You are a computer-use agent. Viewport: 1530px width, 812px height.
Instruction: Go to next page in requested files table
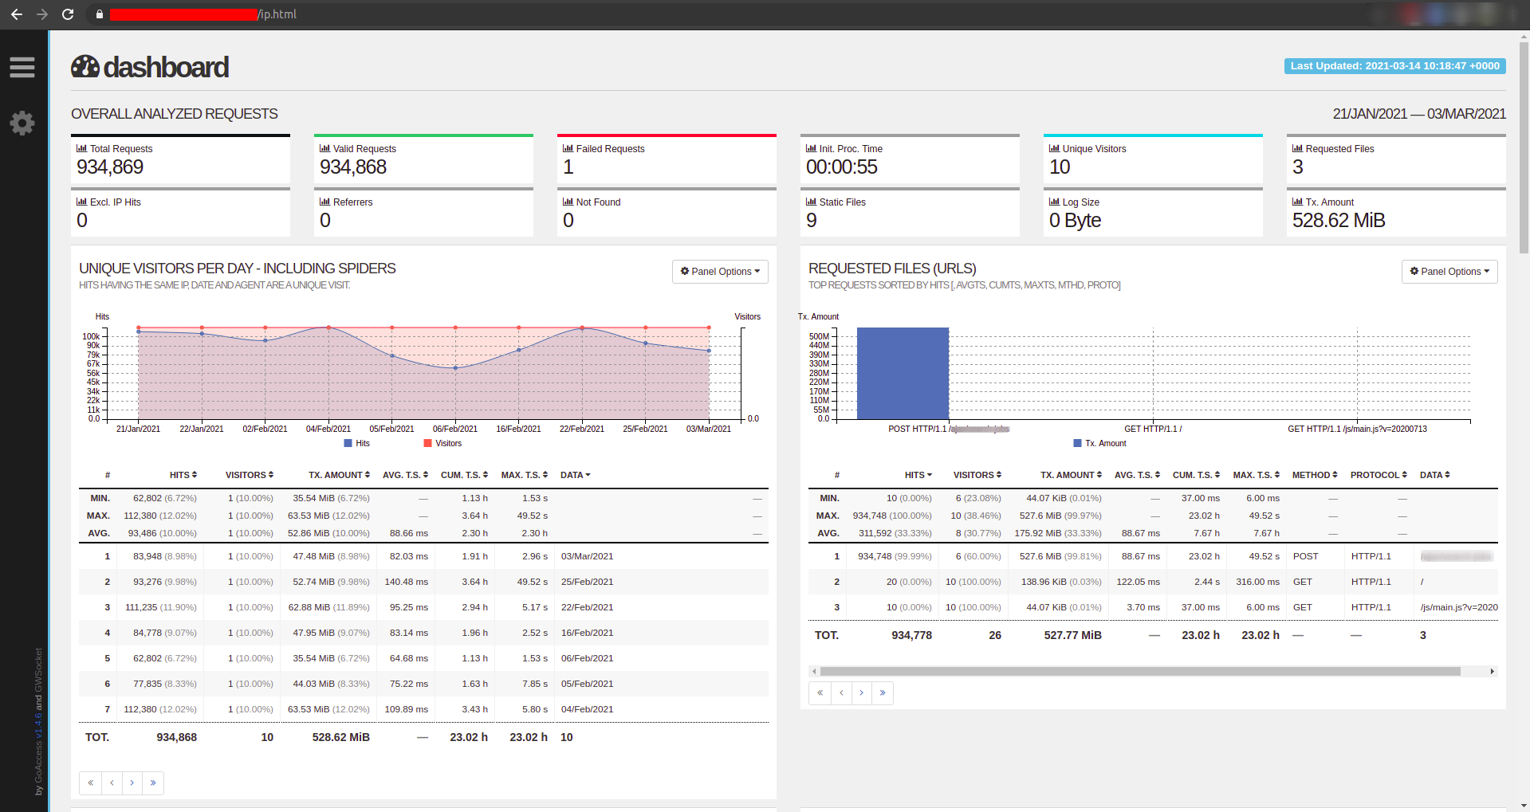coord(862,692)
